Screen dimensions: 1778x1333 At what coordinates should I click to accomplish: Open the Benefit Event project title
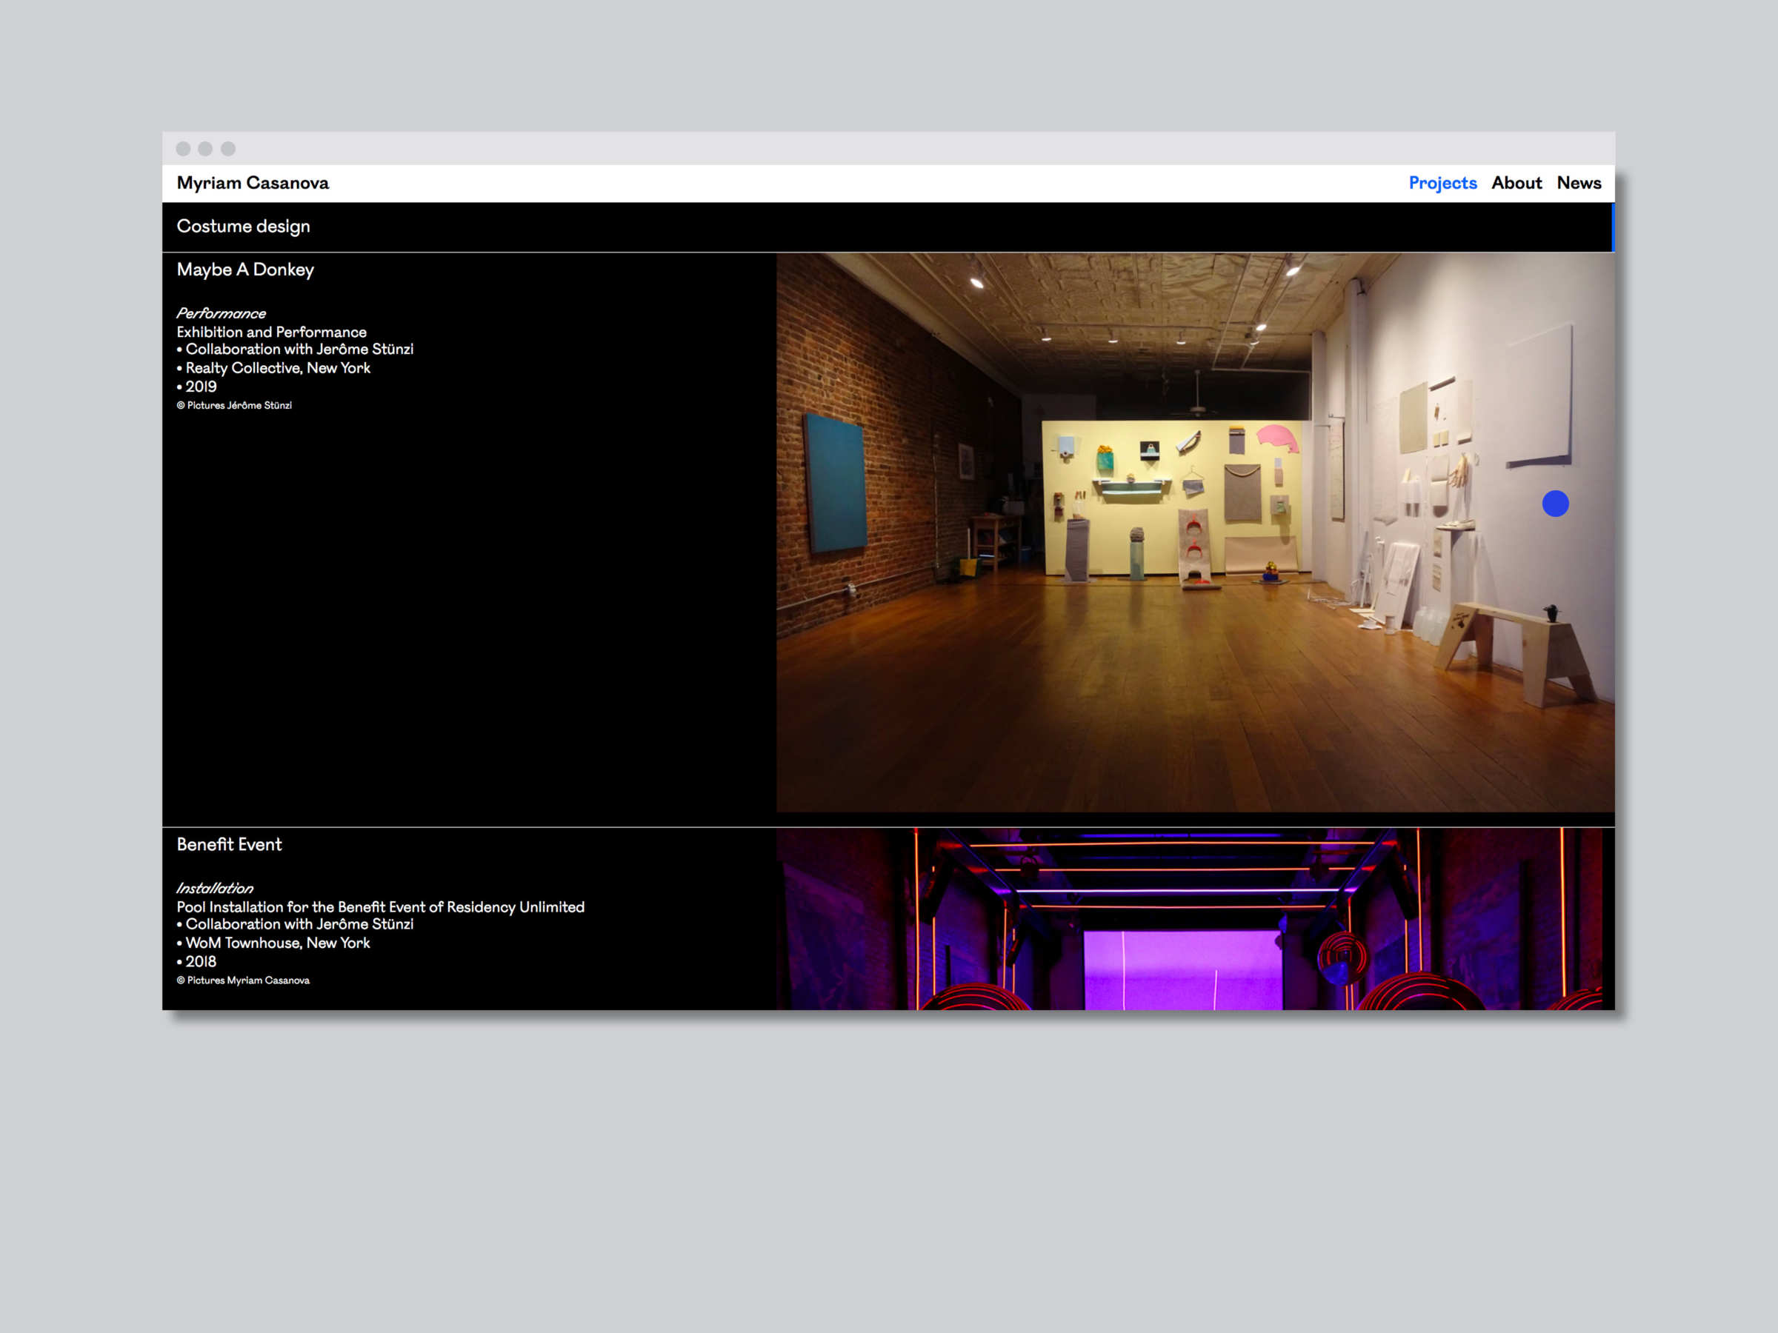pos(229,844)
